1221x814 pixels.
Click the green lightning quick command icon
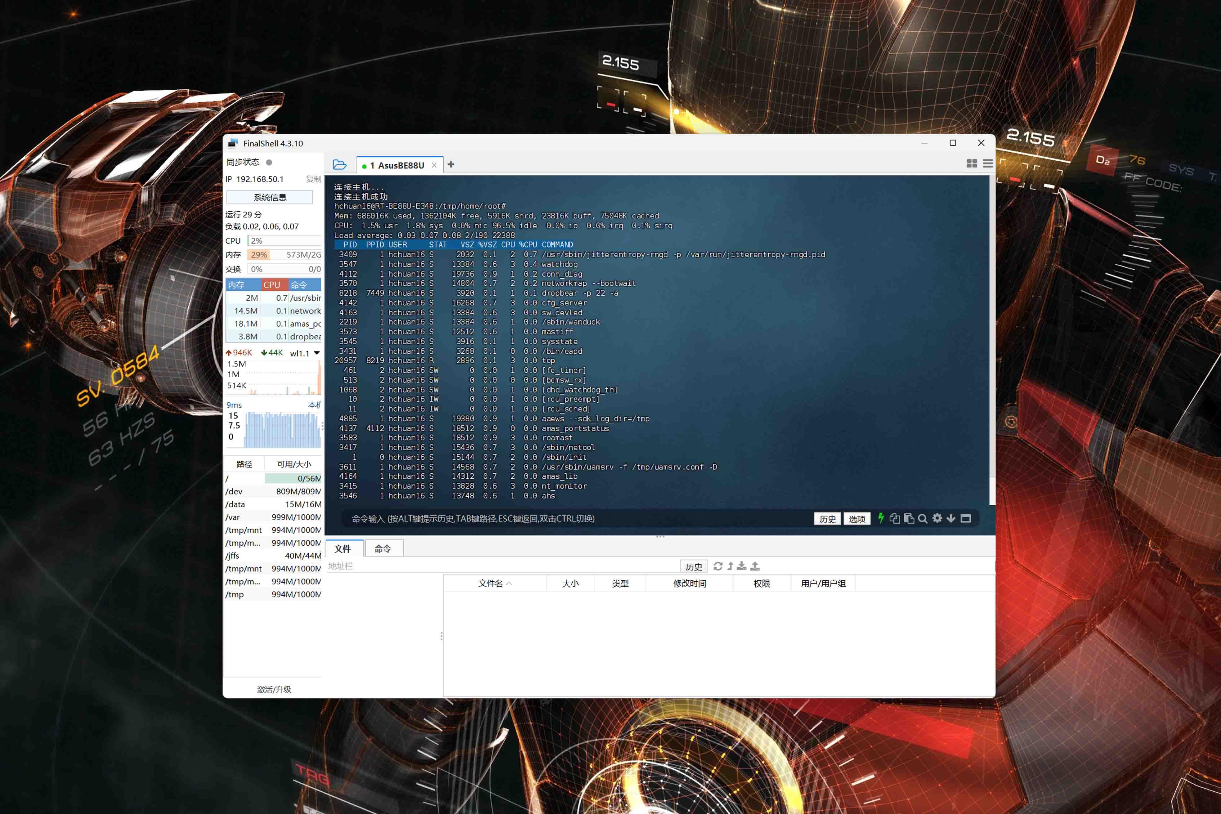(x=881, y=518)
